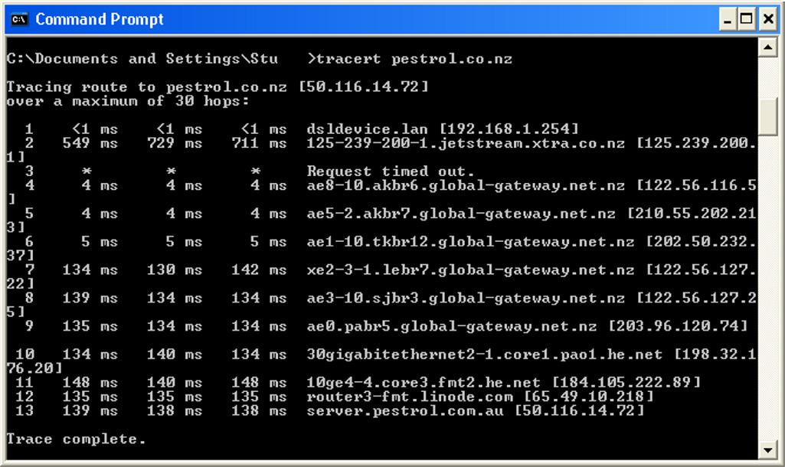Click the 711 ms value in hop 2

[259, 144]
